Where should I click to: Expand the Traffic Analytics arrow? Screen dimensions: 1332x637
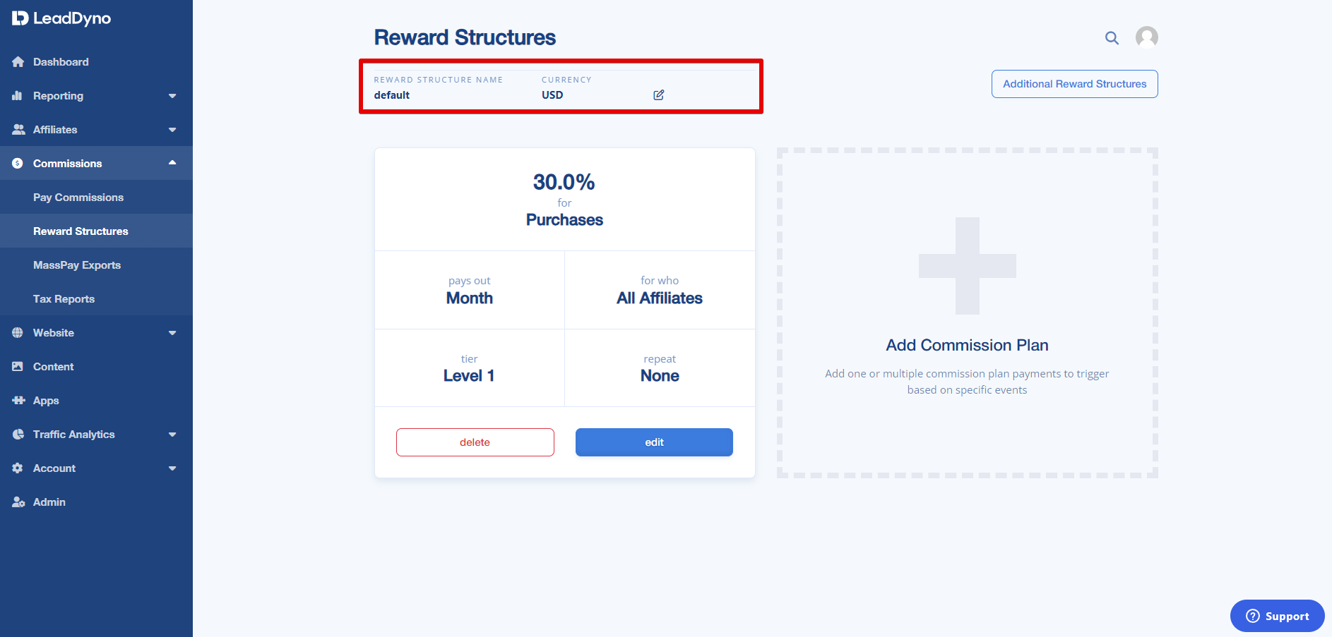[172, 435]
